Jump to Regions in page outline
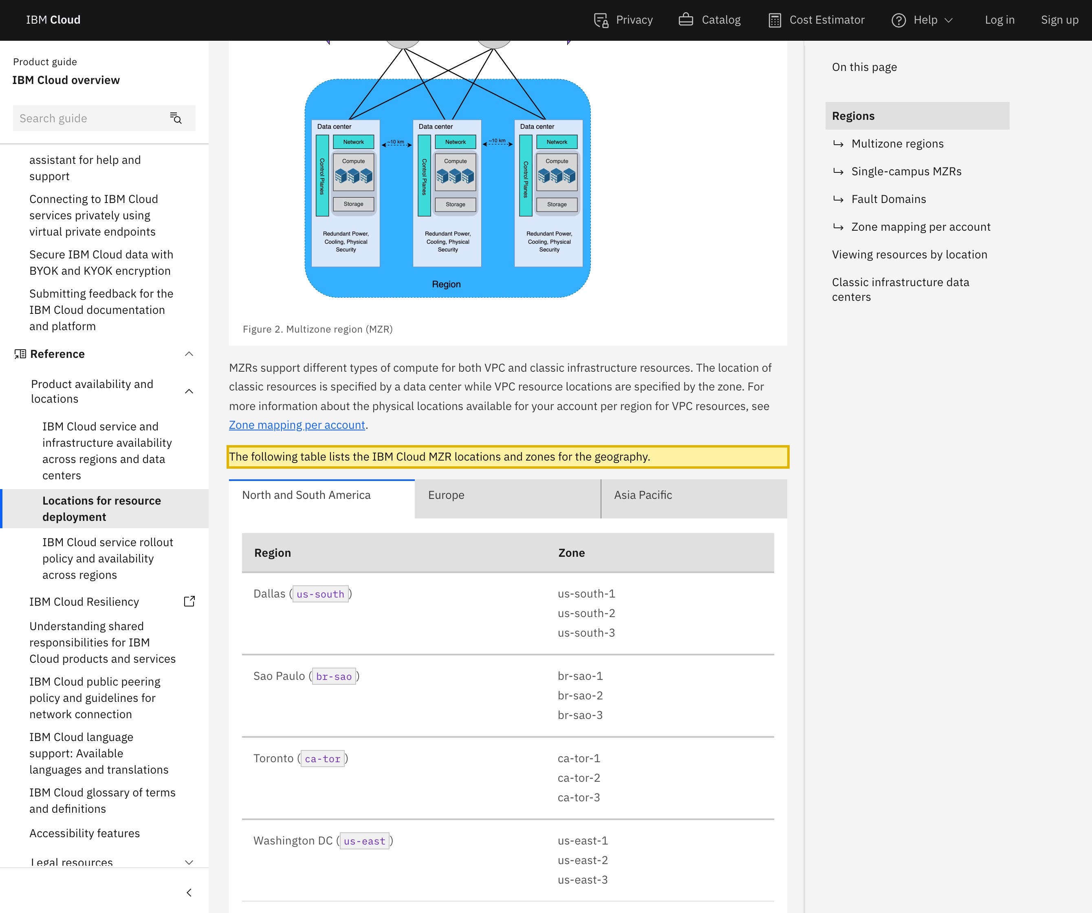The image size is (1092, 913). pos(917,115)
